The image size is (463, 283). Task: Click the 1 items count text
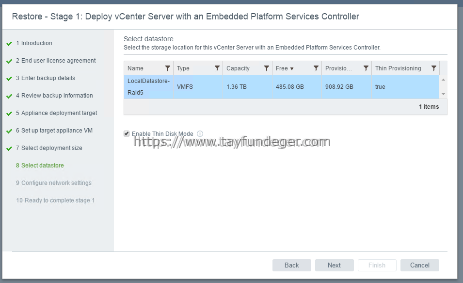click(x=429, y=107)
